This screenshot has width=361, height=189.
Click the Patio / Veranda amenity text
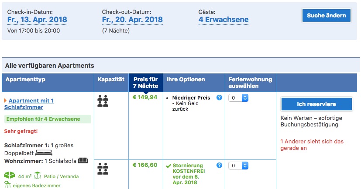coord(61,176)
